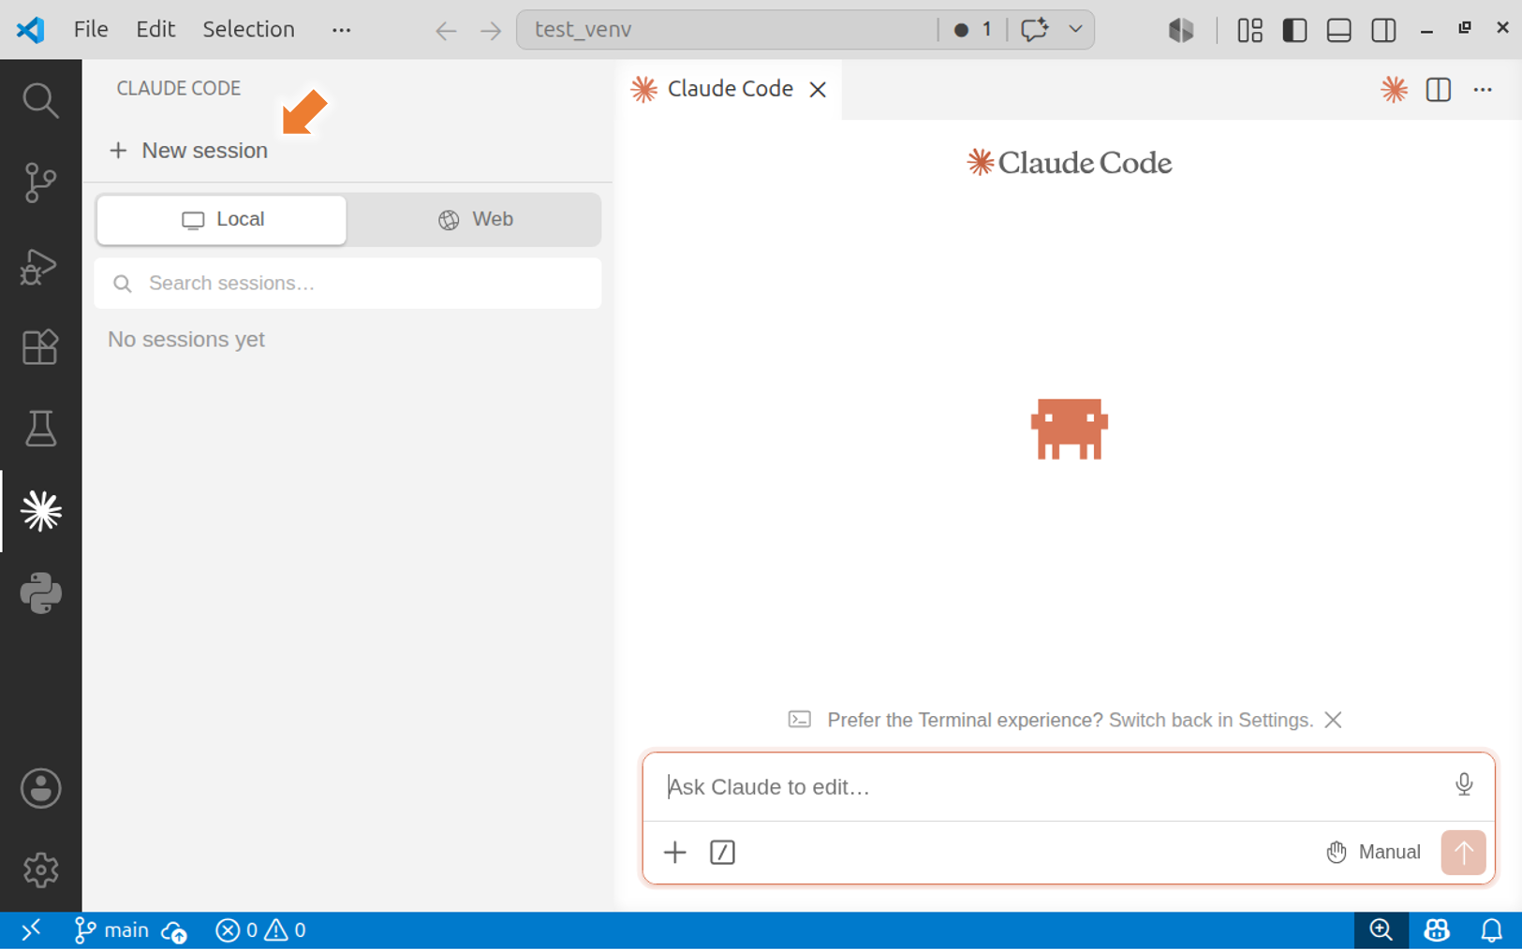Screen dimensions: 1522x950
Task: Show errors and warnings count
Action: (260, 930)
